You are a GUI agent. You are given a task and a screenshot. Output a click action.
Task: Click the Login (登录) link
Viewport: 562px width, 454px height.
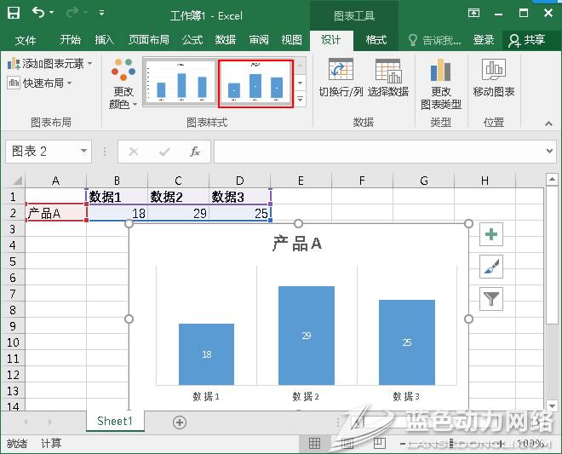pos(484,40)
